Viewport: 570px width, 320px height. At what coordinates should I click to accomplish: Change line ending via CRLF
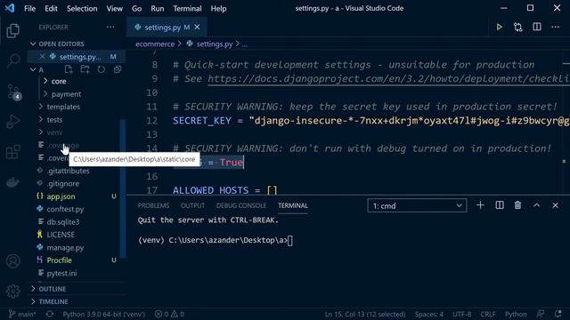488,314
